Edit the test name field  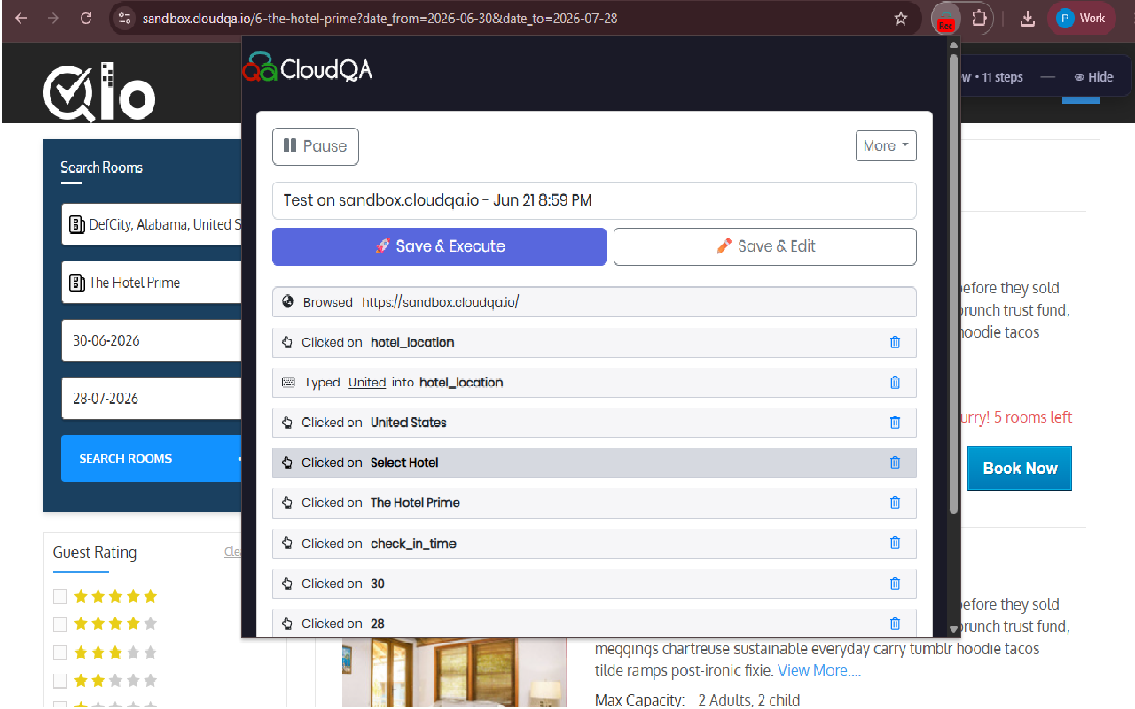coord(594,200)
